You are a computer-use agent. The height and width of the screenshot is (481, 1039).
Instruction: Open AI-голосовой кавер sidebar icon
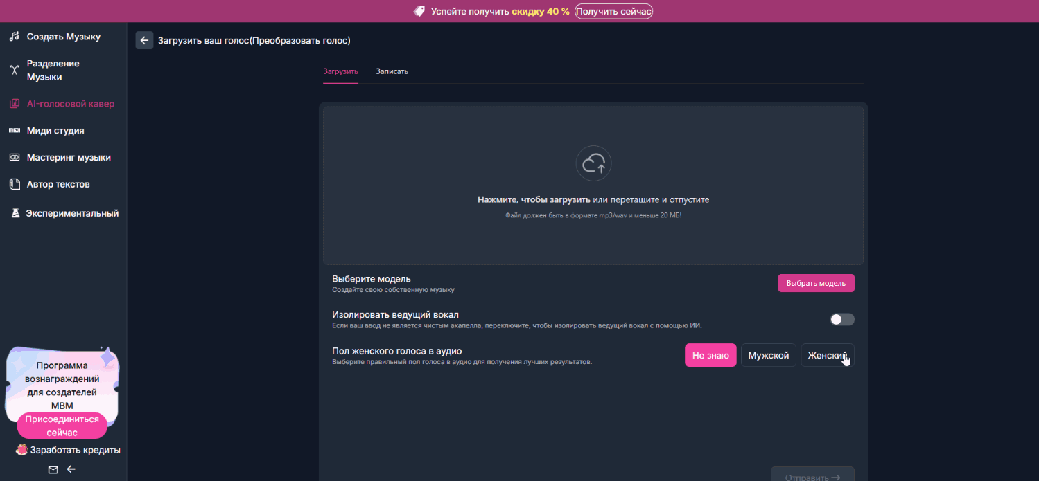(15, 104)
